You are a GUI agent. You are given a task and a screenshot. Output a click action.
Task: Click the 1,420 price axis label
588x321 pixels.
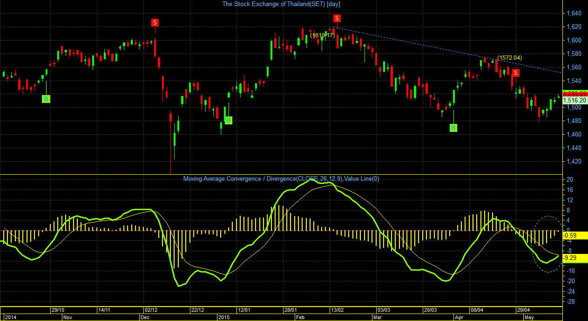(x=574, y=162)
